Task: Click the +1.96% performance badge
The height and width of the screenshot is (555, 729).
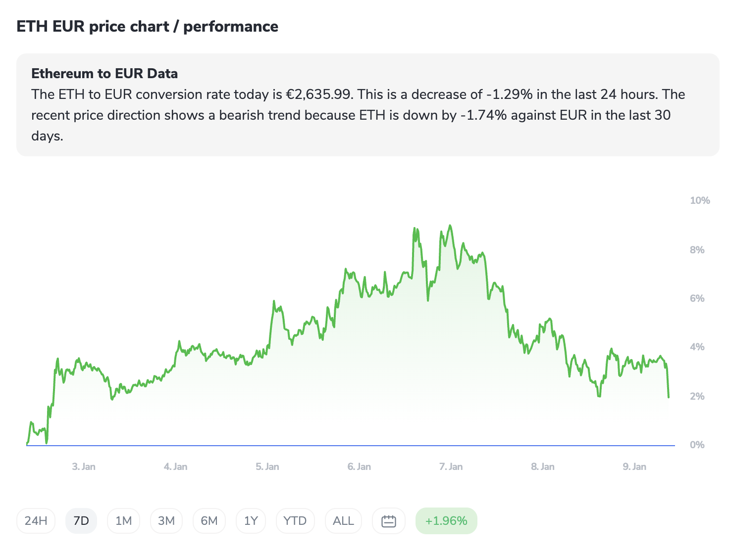Action: click(446, 521)
